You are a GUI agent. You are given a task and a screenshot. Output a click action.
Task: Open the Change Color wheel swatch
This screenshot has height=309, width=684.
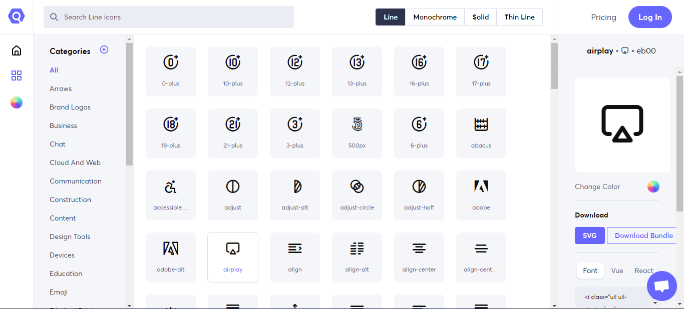click(x=653, y=186)
